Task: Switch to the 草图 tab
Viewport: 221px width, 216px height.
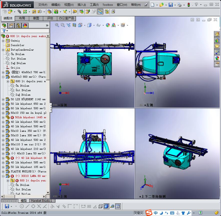Action: (x=36, y=18)
